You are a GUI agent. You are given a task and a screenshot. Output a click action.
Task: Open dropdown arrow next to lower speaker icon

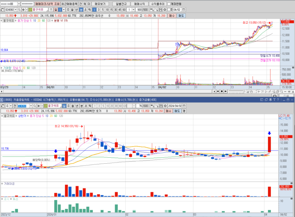click(42, 106)
